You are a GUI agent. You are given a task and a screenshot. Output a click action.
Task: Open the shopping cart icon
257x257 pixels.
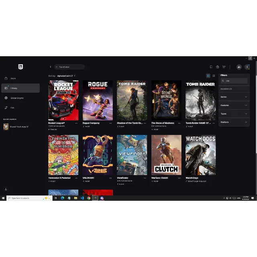(x=224, y=67)
